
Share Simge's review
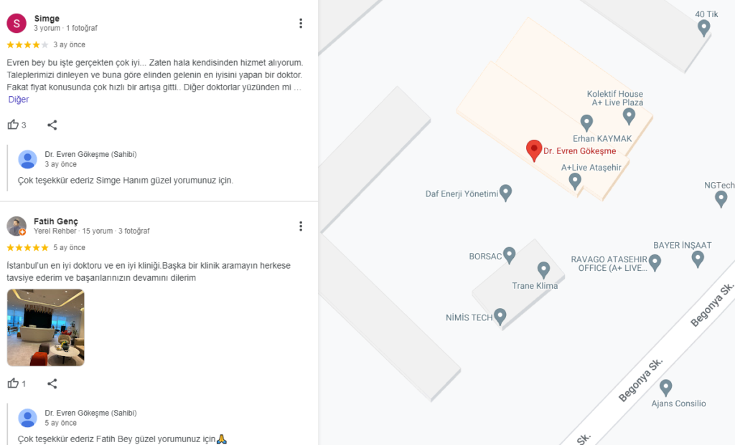point(52,125)
